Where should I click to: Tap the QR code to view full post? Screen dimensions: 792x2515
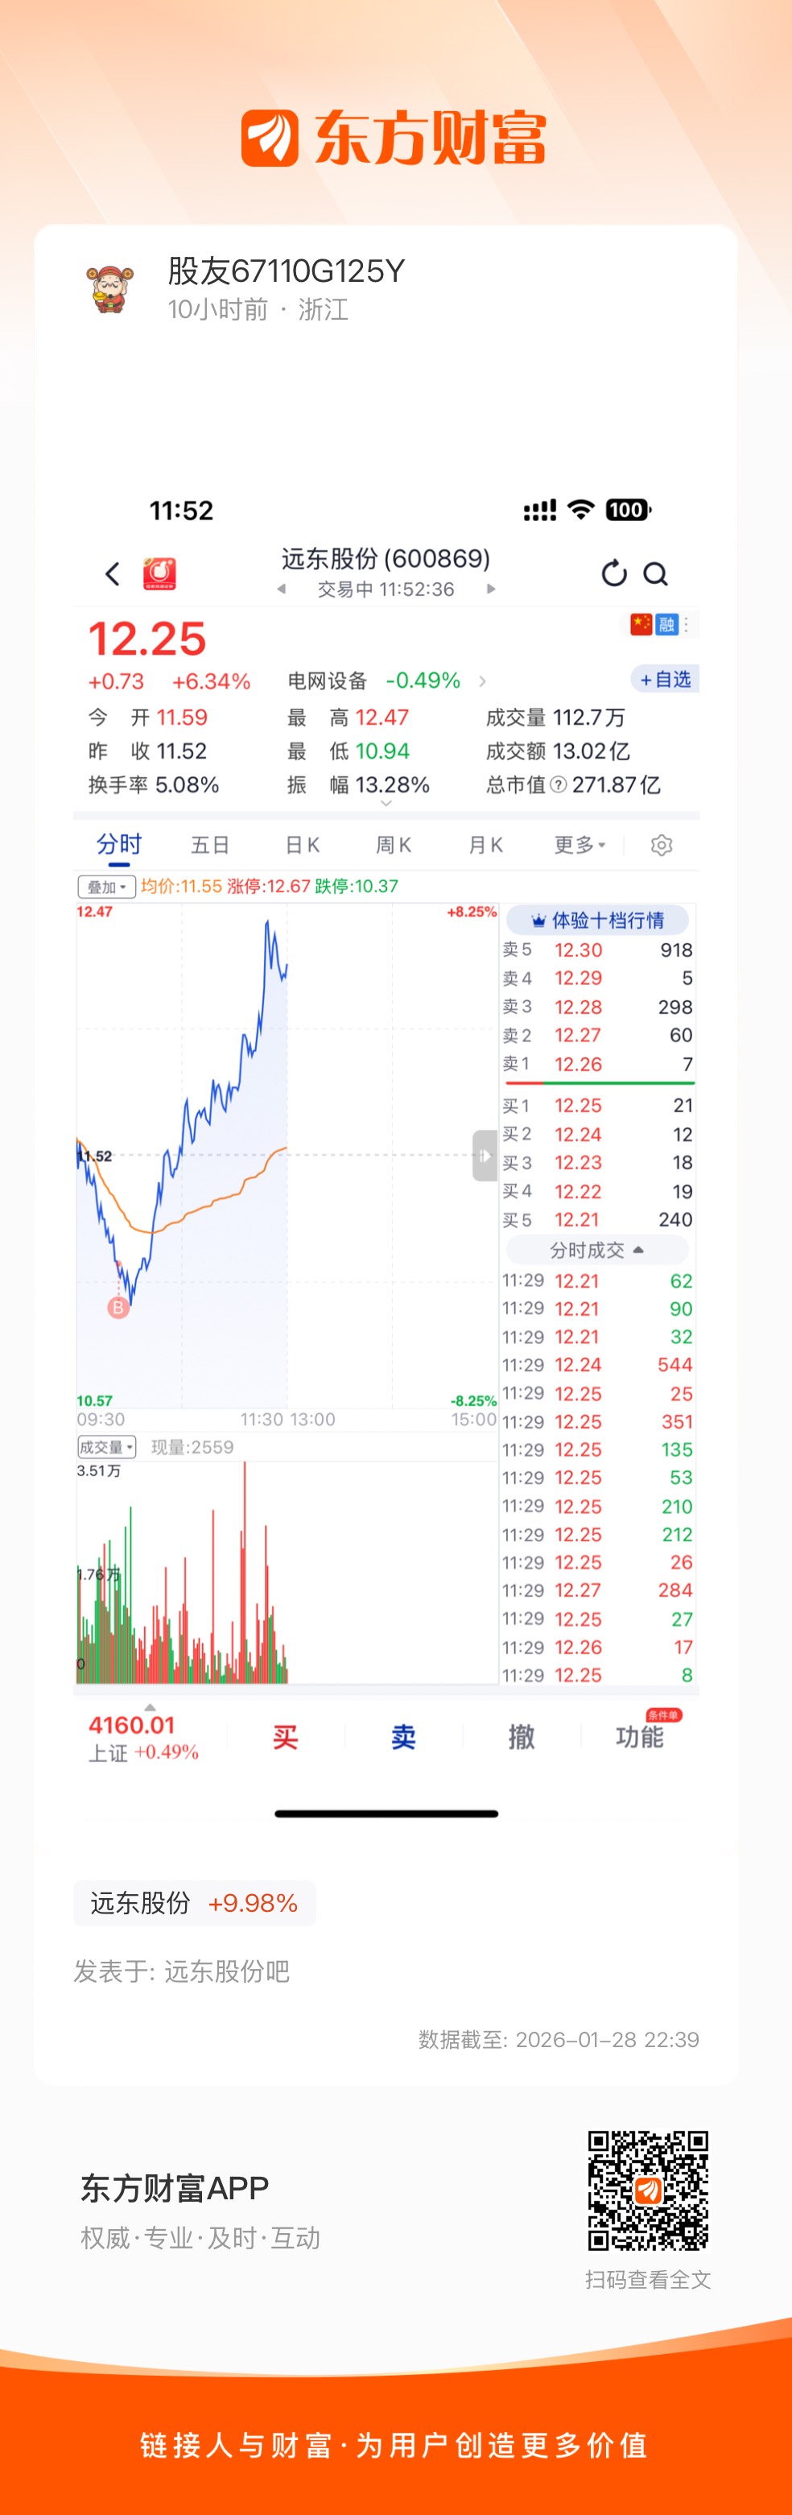(648, 2191)
